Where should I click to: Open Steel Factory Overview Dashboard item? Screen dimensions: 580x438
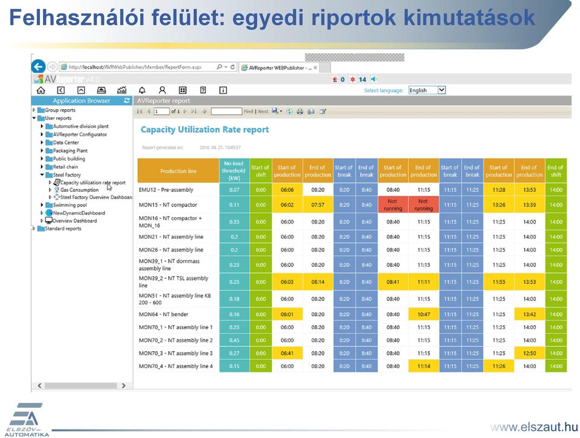click(x=96, y=197)
